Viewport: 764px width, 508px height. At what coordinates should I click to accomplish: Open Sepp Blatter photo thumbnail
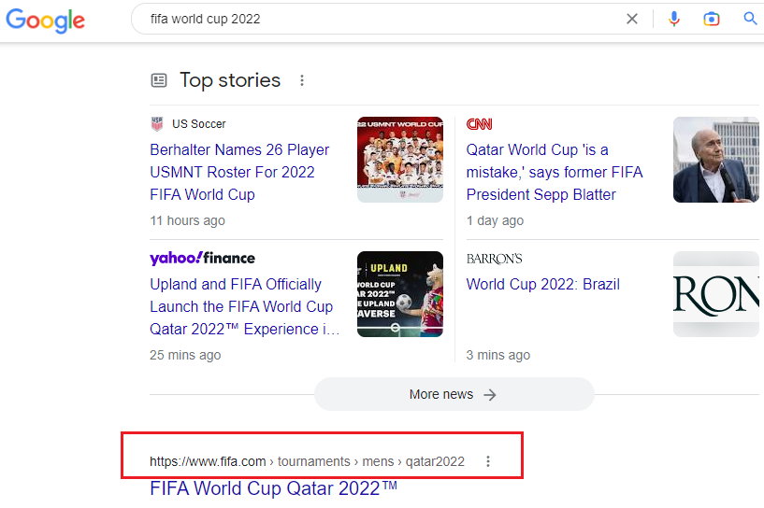715,160
